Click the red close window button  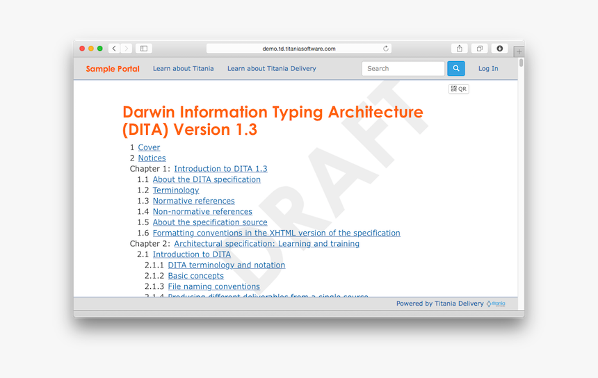[x=82, y=49]
